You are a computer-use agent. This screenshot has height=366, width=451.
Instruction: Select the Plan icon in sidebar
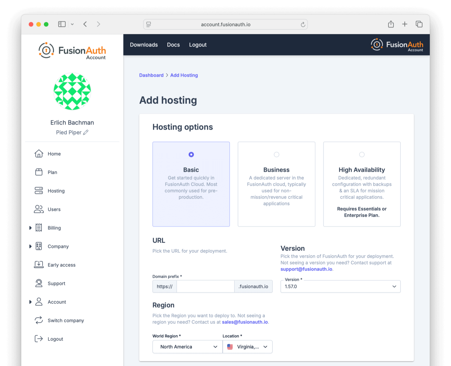tap(39, 172)
